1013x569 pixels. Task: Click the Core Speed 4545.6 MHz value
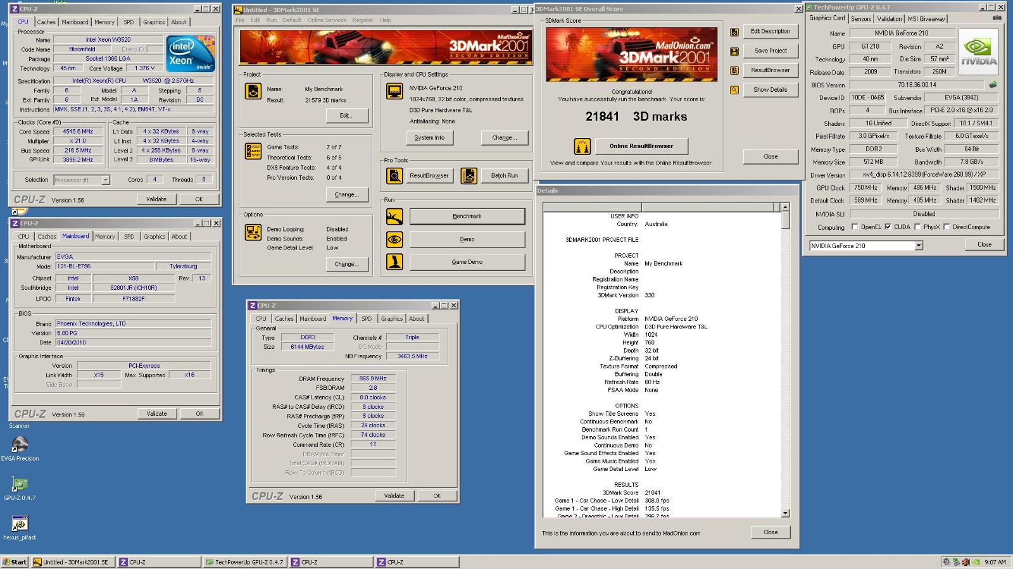[x=78, y=132]
